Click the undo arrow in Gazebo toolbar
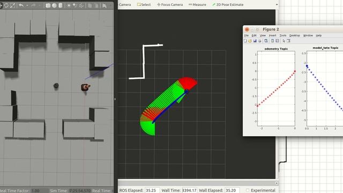The width and height of the screenshot is (343, 193). coord(21,5)
